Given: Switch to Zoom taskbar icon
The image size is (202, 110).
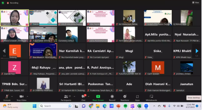Looking at the screenshot, I should coord(146,106).
